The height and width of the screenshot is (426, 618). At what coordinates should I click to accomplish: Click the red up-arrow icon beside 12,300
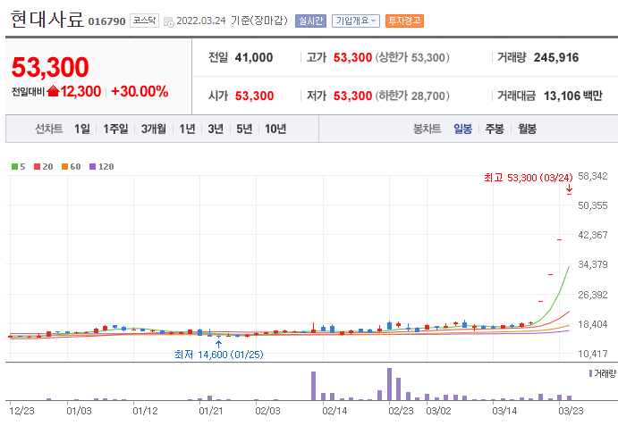coord(53,91)
